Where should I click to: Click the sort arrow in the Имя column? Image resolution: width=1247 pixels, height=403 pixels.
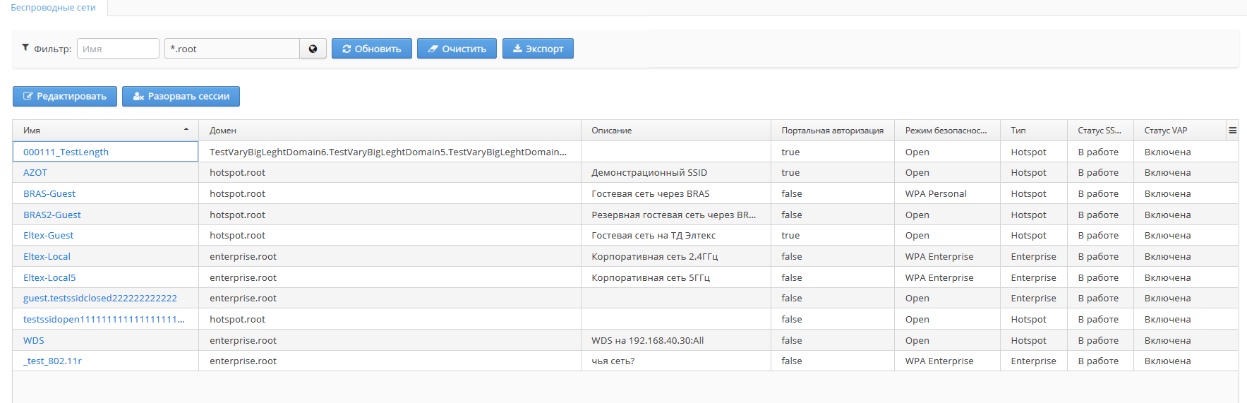click(186, 130)
